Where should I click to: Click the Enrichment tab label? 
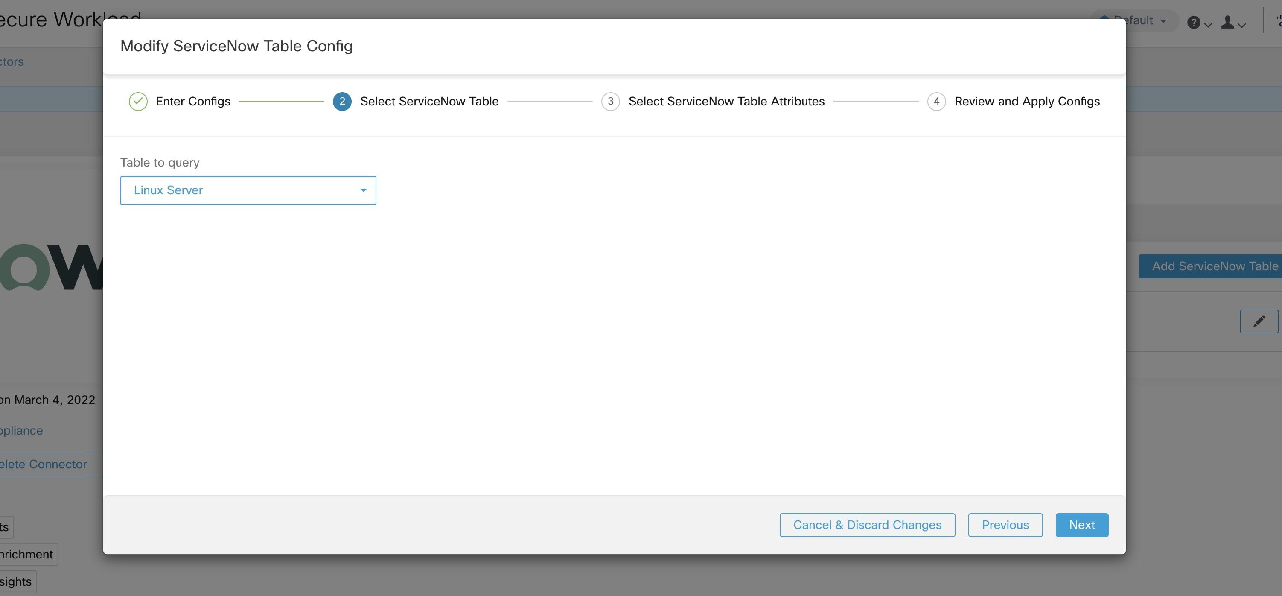pos(23,554)
